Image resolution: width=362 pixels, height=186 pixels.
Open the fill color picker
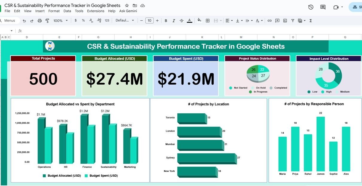tap(199, 21)
